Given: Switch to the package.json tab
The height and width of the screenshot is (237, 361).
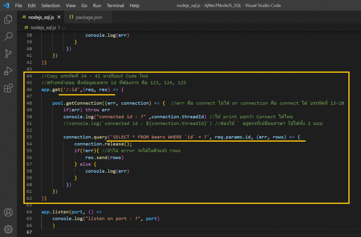Looking at the screenshot, I should point(88,17).
